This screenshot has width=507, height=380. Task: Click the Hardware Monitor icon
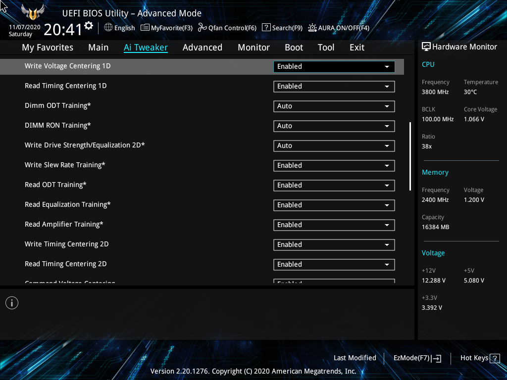tap(426, 47)
